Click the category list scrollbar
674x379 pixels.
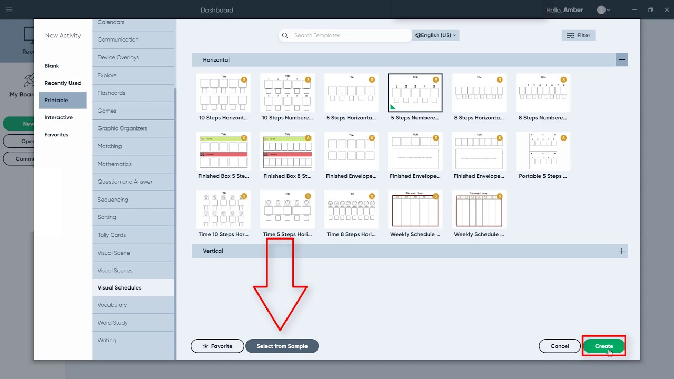click(x=175, y=223)
